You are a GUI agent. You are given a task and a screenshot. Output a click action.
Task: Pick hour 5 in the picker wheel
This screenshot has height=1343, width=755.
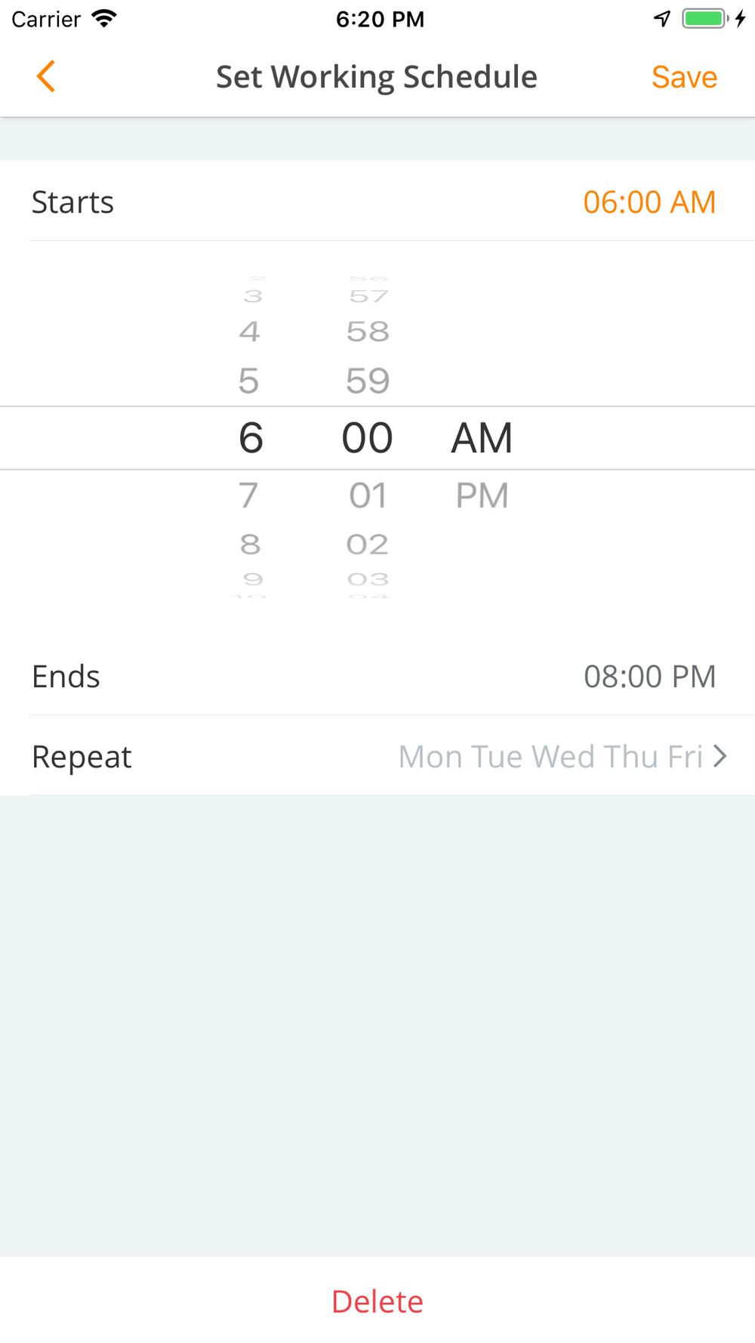click(249, 381)
